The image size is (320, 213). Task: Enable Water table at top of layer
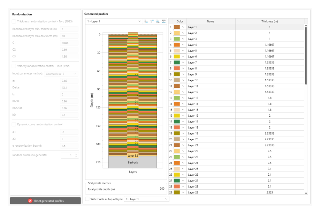point(88,199)
